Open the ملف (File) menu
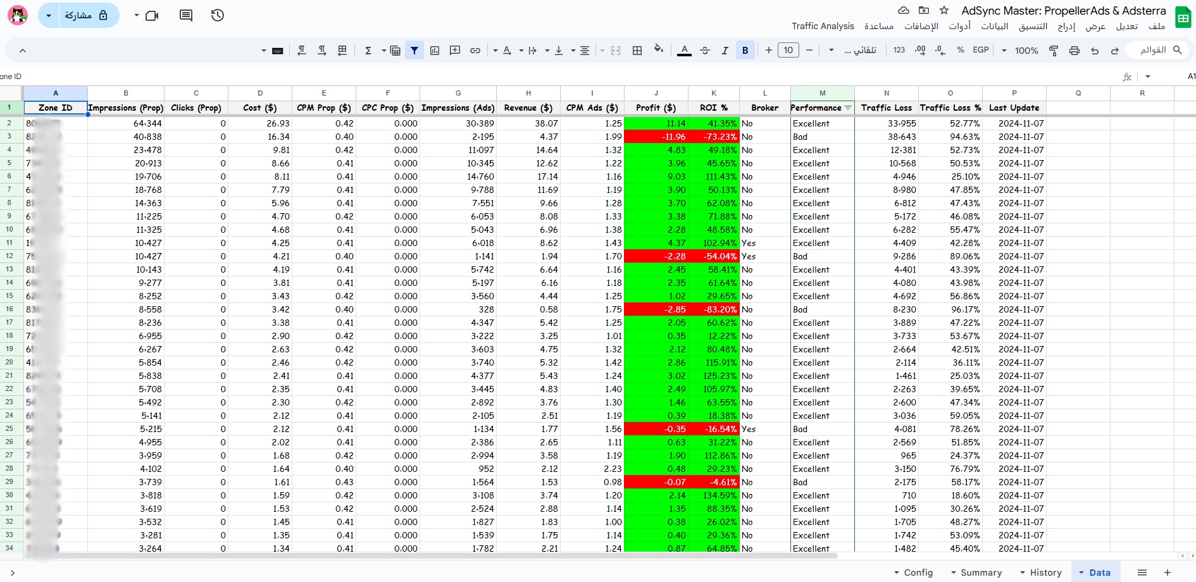1196x582 pixels. (1157, 26)
